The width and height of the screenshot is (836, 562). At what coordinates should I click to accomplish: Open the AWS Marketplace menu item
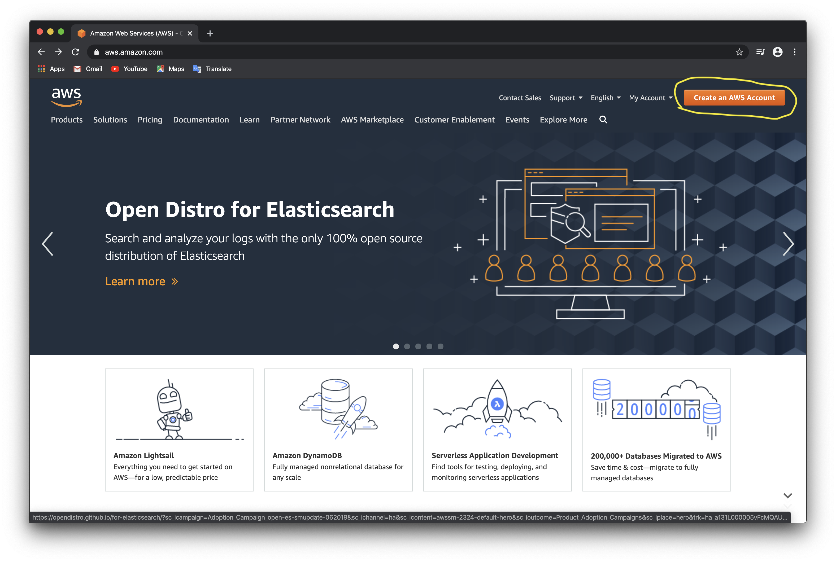click(372, 120)
